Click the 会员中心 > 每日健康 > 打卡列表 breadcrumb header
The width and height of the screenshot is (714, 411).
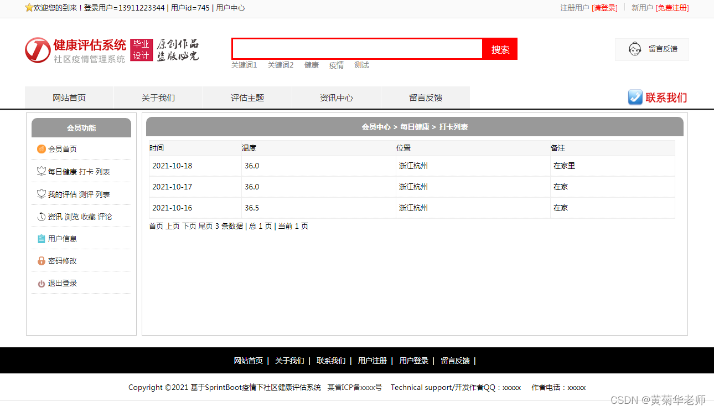tap(415, 127)
